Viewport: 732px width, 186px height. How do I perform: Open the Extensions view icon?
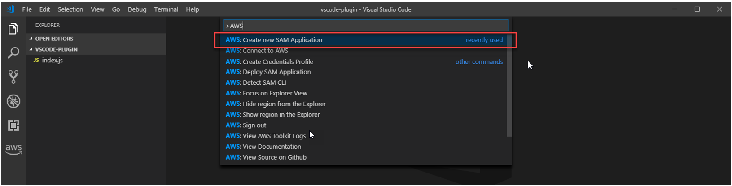tap(13, 125)
